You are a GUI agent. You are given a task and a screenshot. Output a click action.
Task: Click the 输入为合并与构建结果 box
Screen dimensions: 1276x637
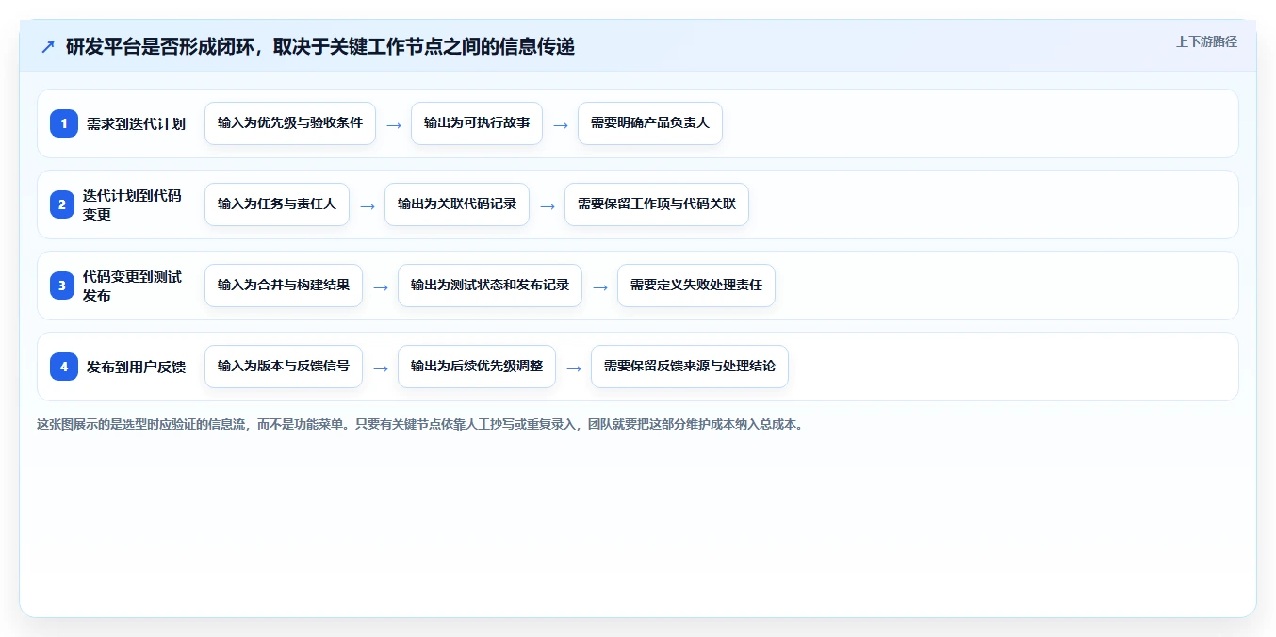[284, 286]
